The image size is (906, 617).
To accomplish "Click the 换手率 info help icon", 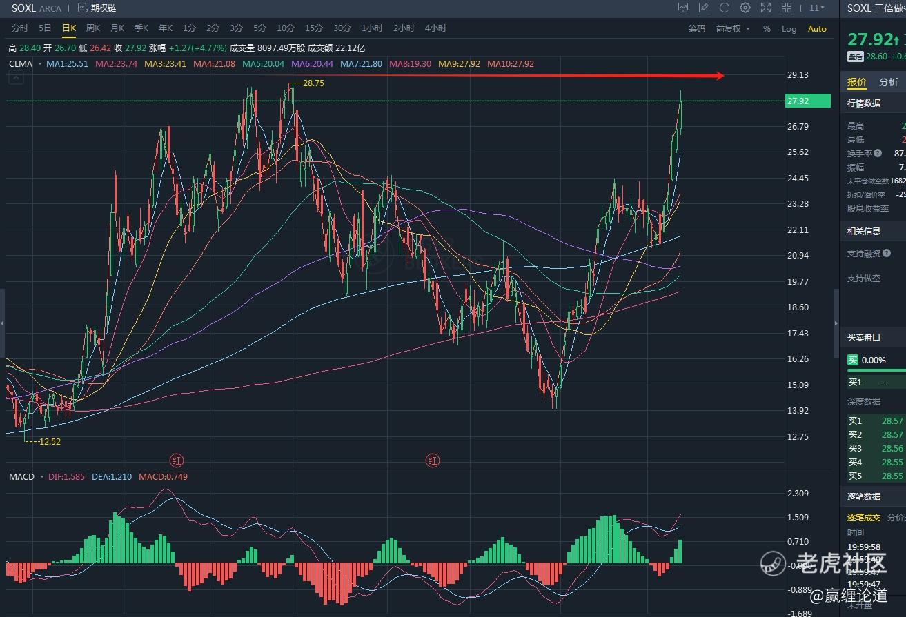I will (878, 153).
